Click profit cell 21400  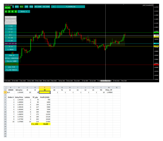coord(45,121)
